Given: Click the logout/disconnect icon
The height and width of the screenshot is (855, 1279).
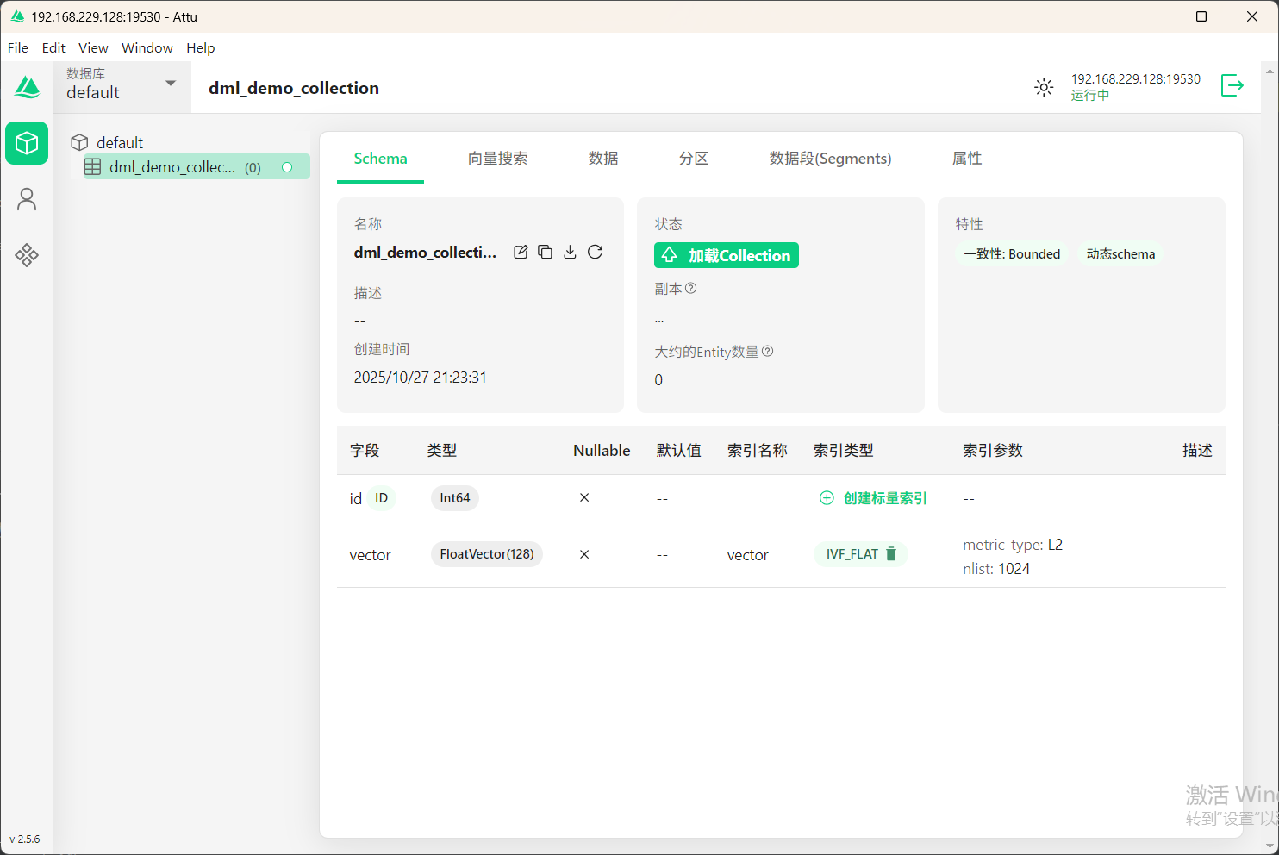Looking at the screenshot, I should [1232, 85].
